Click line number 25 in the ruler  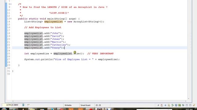(x=9, y=54)
